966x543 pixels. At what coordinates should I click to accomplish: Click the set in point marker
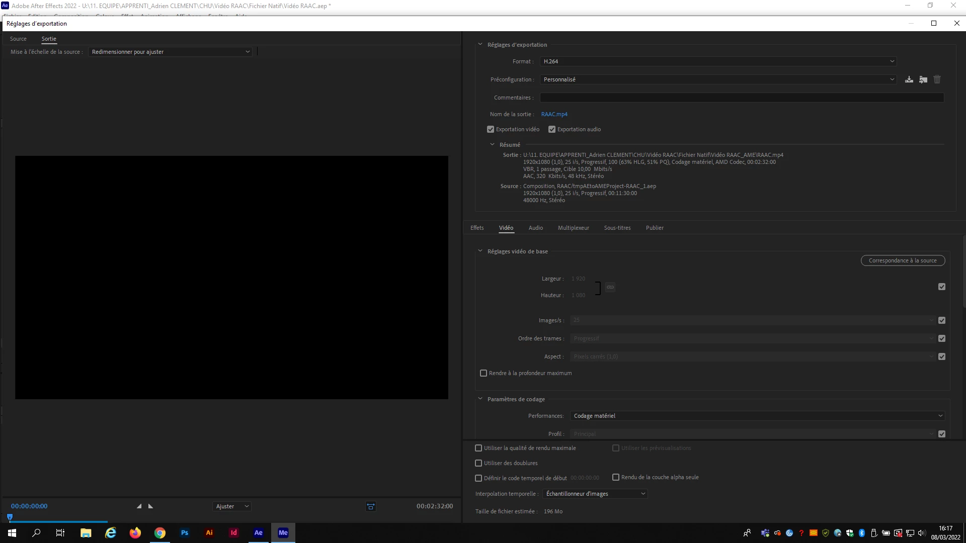click(x=139, y=506)
